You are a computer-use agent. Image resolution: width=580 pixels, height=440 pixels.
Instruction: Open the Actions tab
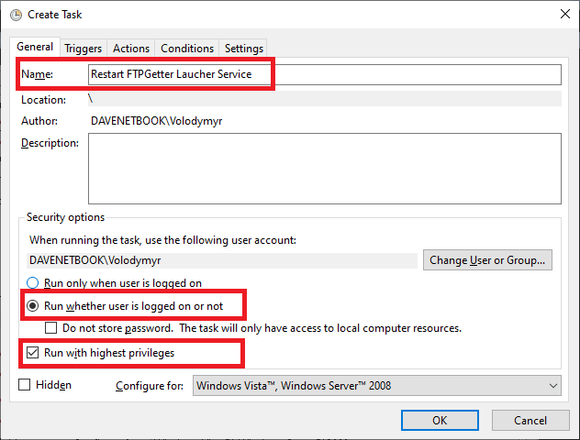click(131, 49)
